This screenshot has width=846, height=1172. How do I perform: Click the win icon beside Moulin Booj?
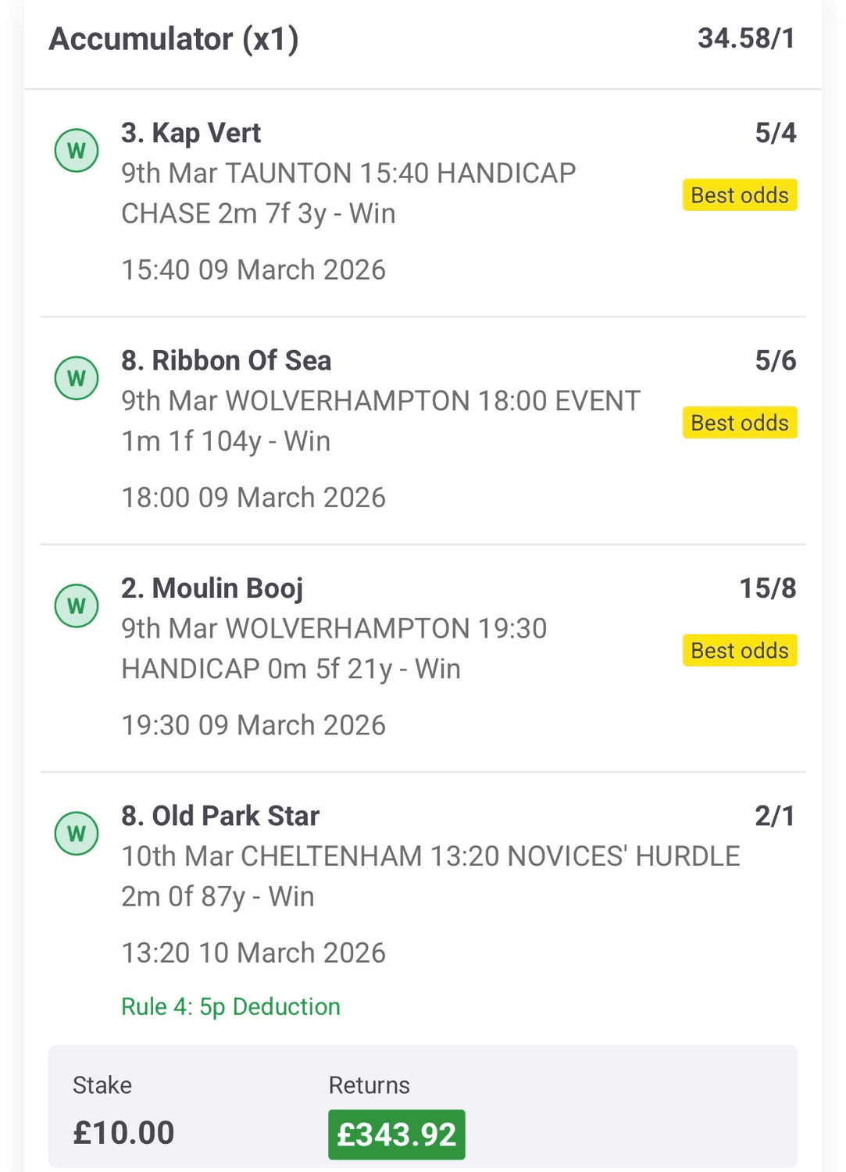(77, 606)
